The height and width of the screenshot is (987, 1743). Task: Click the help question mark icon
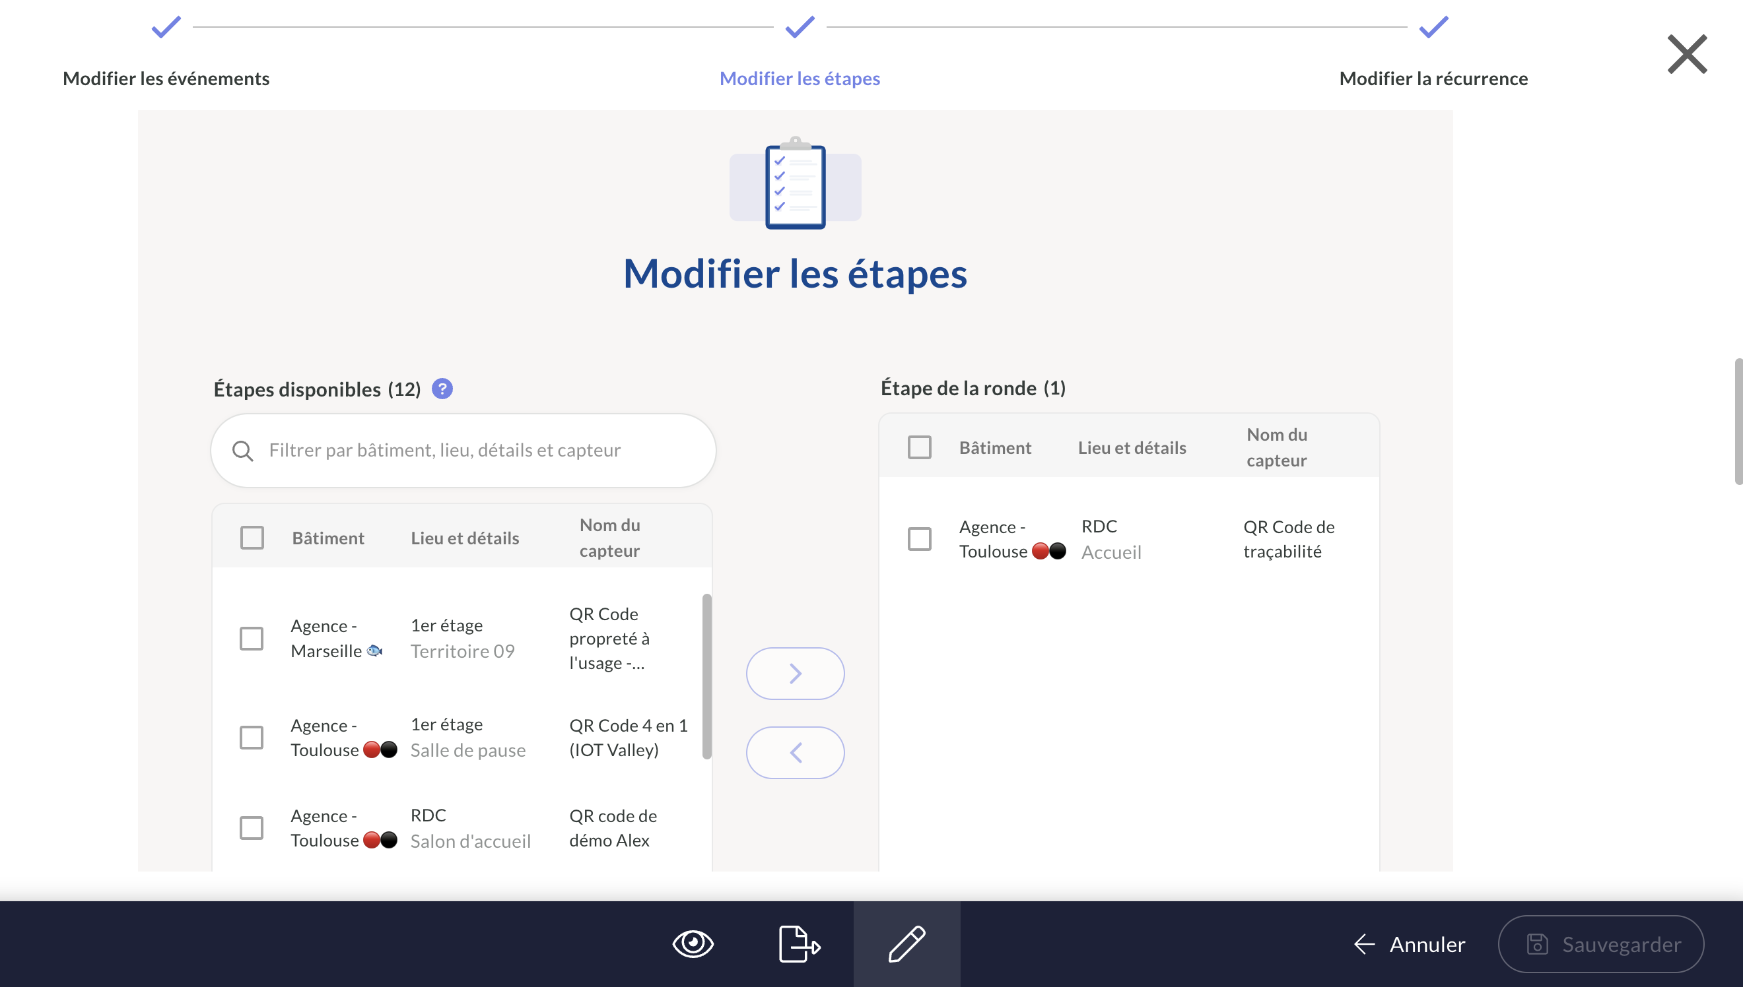442,389
